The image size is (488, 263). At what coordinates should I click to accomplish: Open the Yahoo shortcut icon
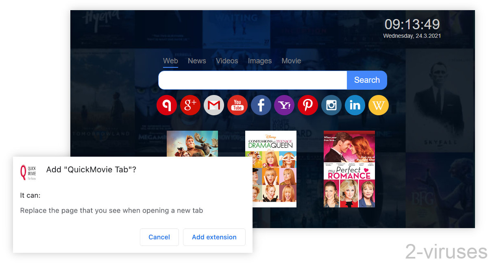284,105
